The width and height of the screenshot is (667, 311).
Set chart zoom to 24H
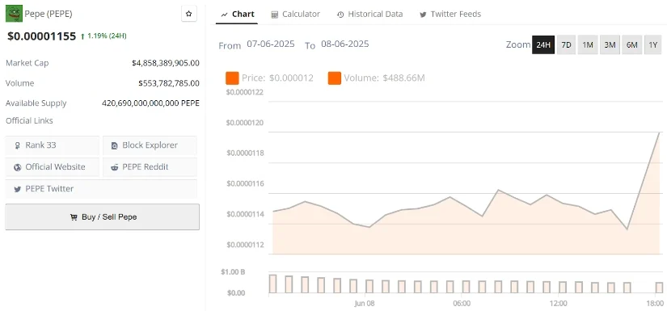pos(543,44)
